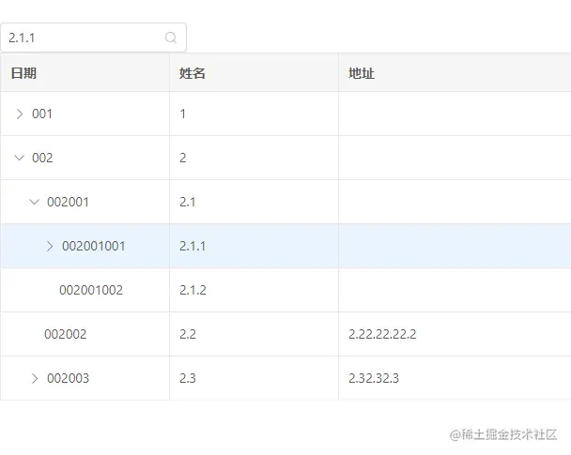Click the search magnifier icon
The width and height of the screenshot is (571, 455).
(171, 38)
